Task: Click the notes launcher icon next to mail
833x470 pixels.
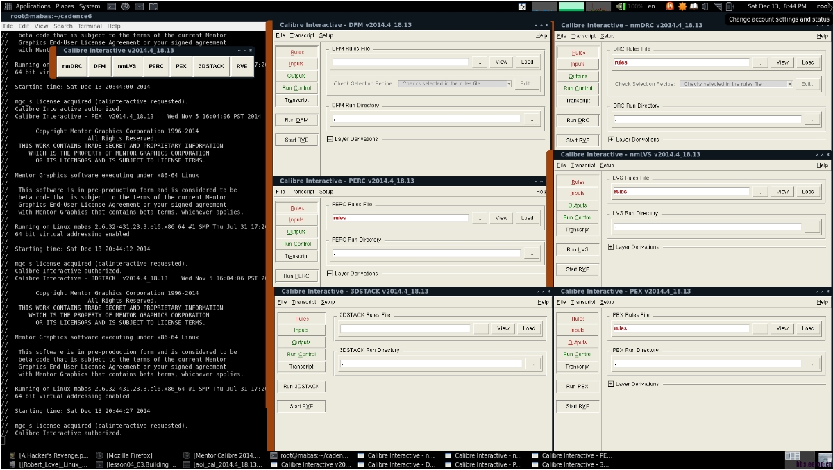Action: click(153, 6)
